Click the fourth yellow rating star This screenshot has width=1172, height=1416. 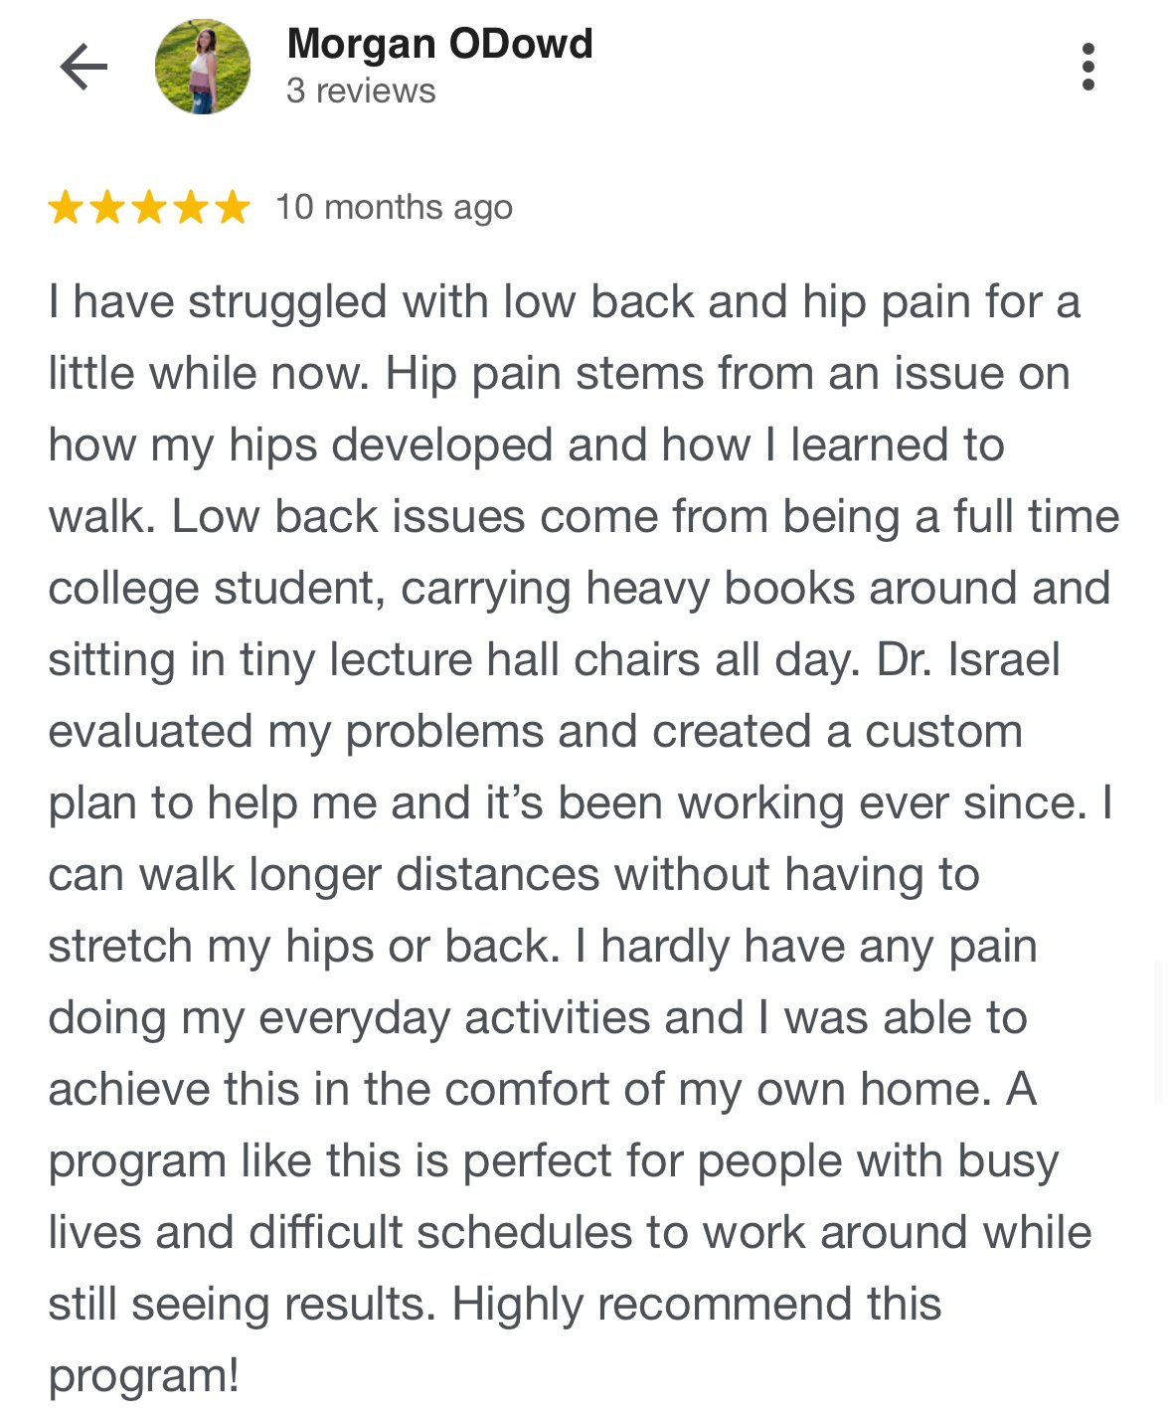tap(191, 208)
